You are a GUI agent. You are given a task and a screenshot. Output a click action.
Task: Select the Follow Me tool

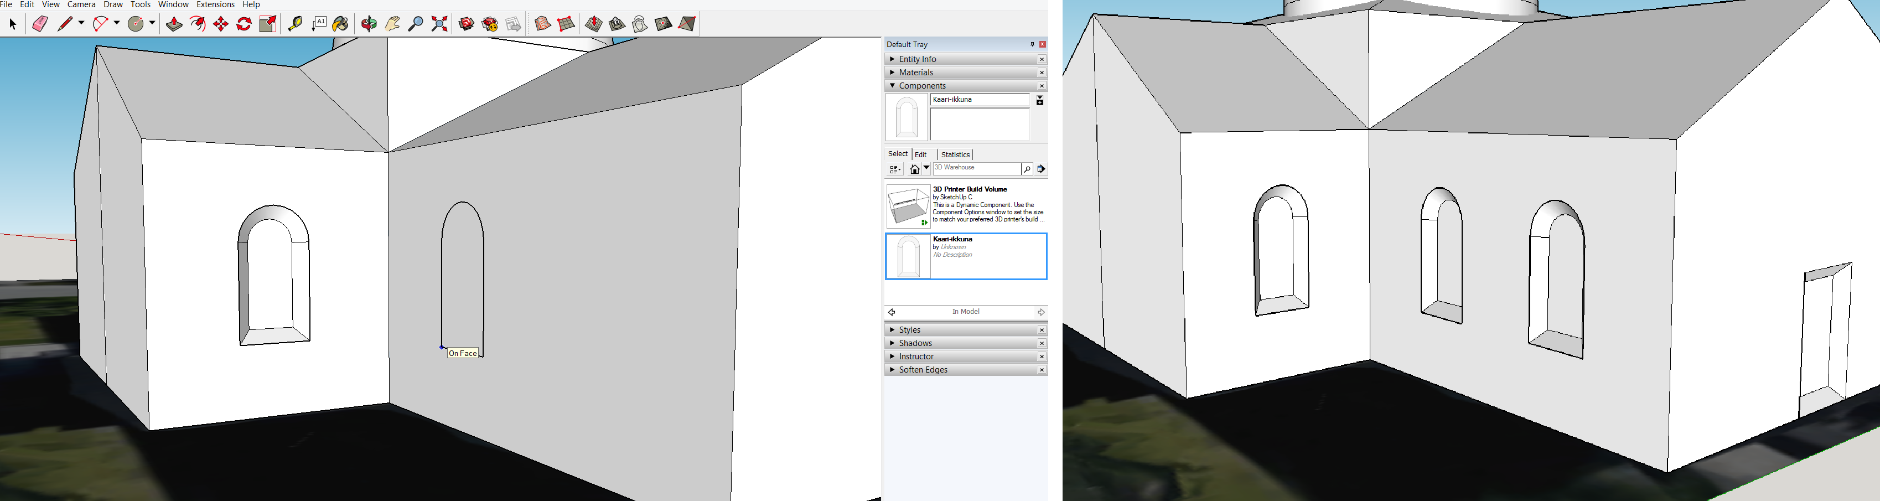(197, 24)
